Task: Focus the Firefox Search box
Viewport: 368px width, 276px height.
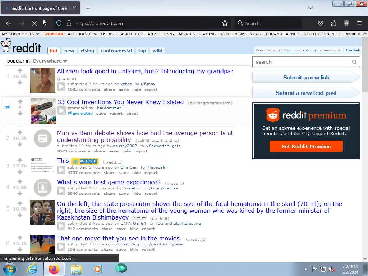Action: click(268, 23)
